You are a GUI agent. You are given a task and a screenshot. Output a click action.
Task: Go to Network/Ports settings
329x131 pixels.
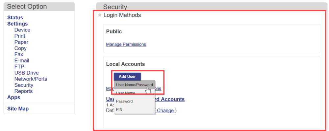pos(31,79)
